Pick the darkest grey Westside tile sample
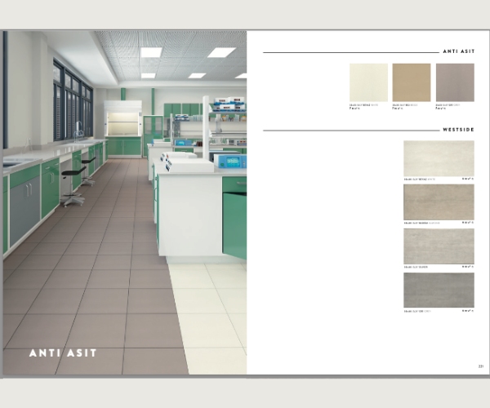 (439, 290)
